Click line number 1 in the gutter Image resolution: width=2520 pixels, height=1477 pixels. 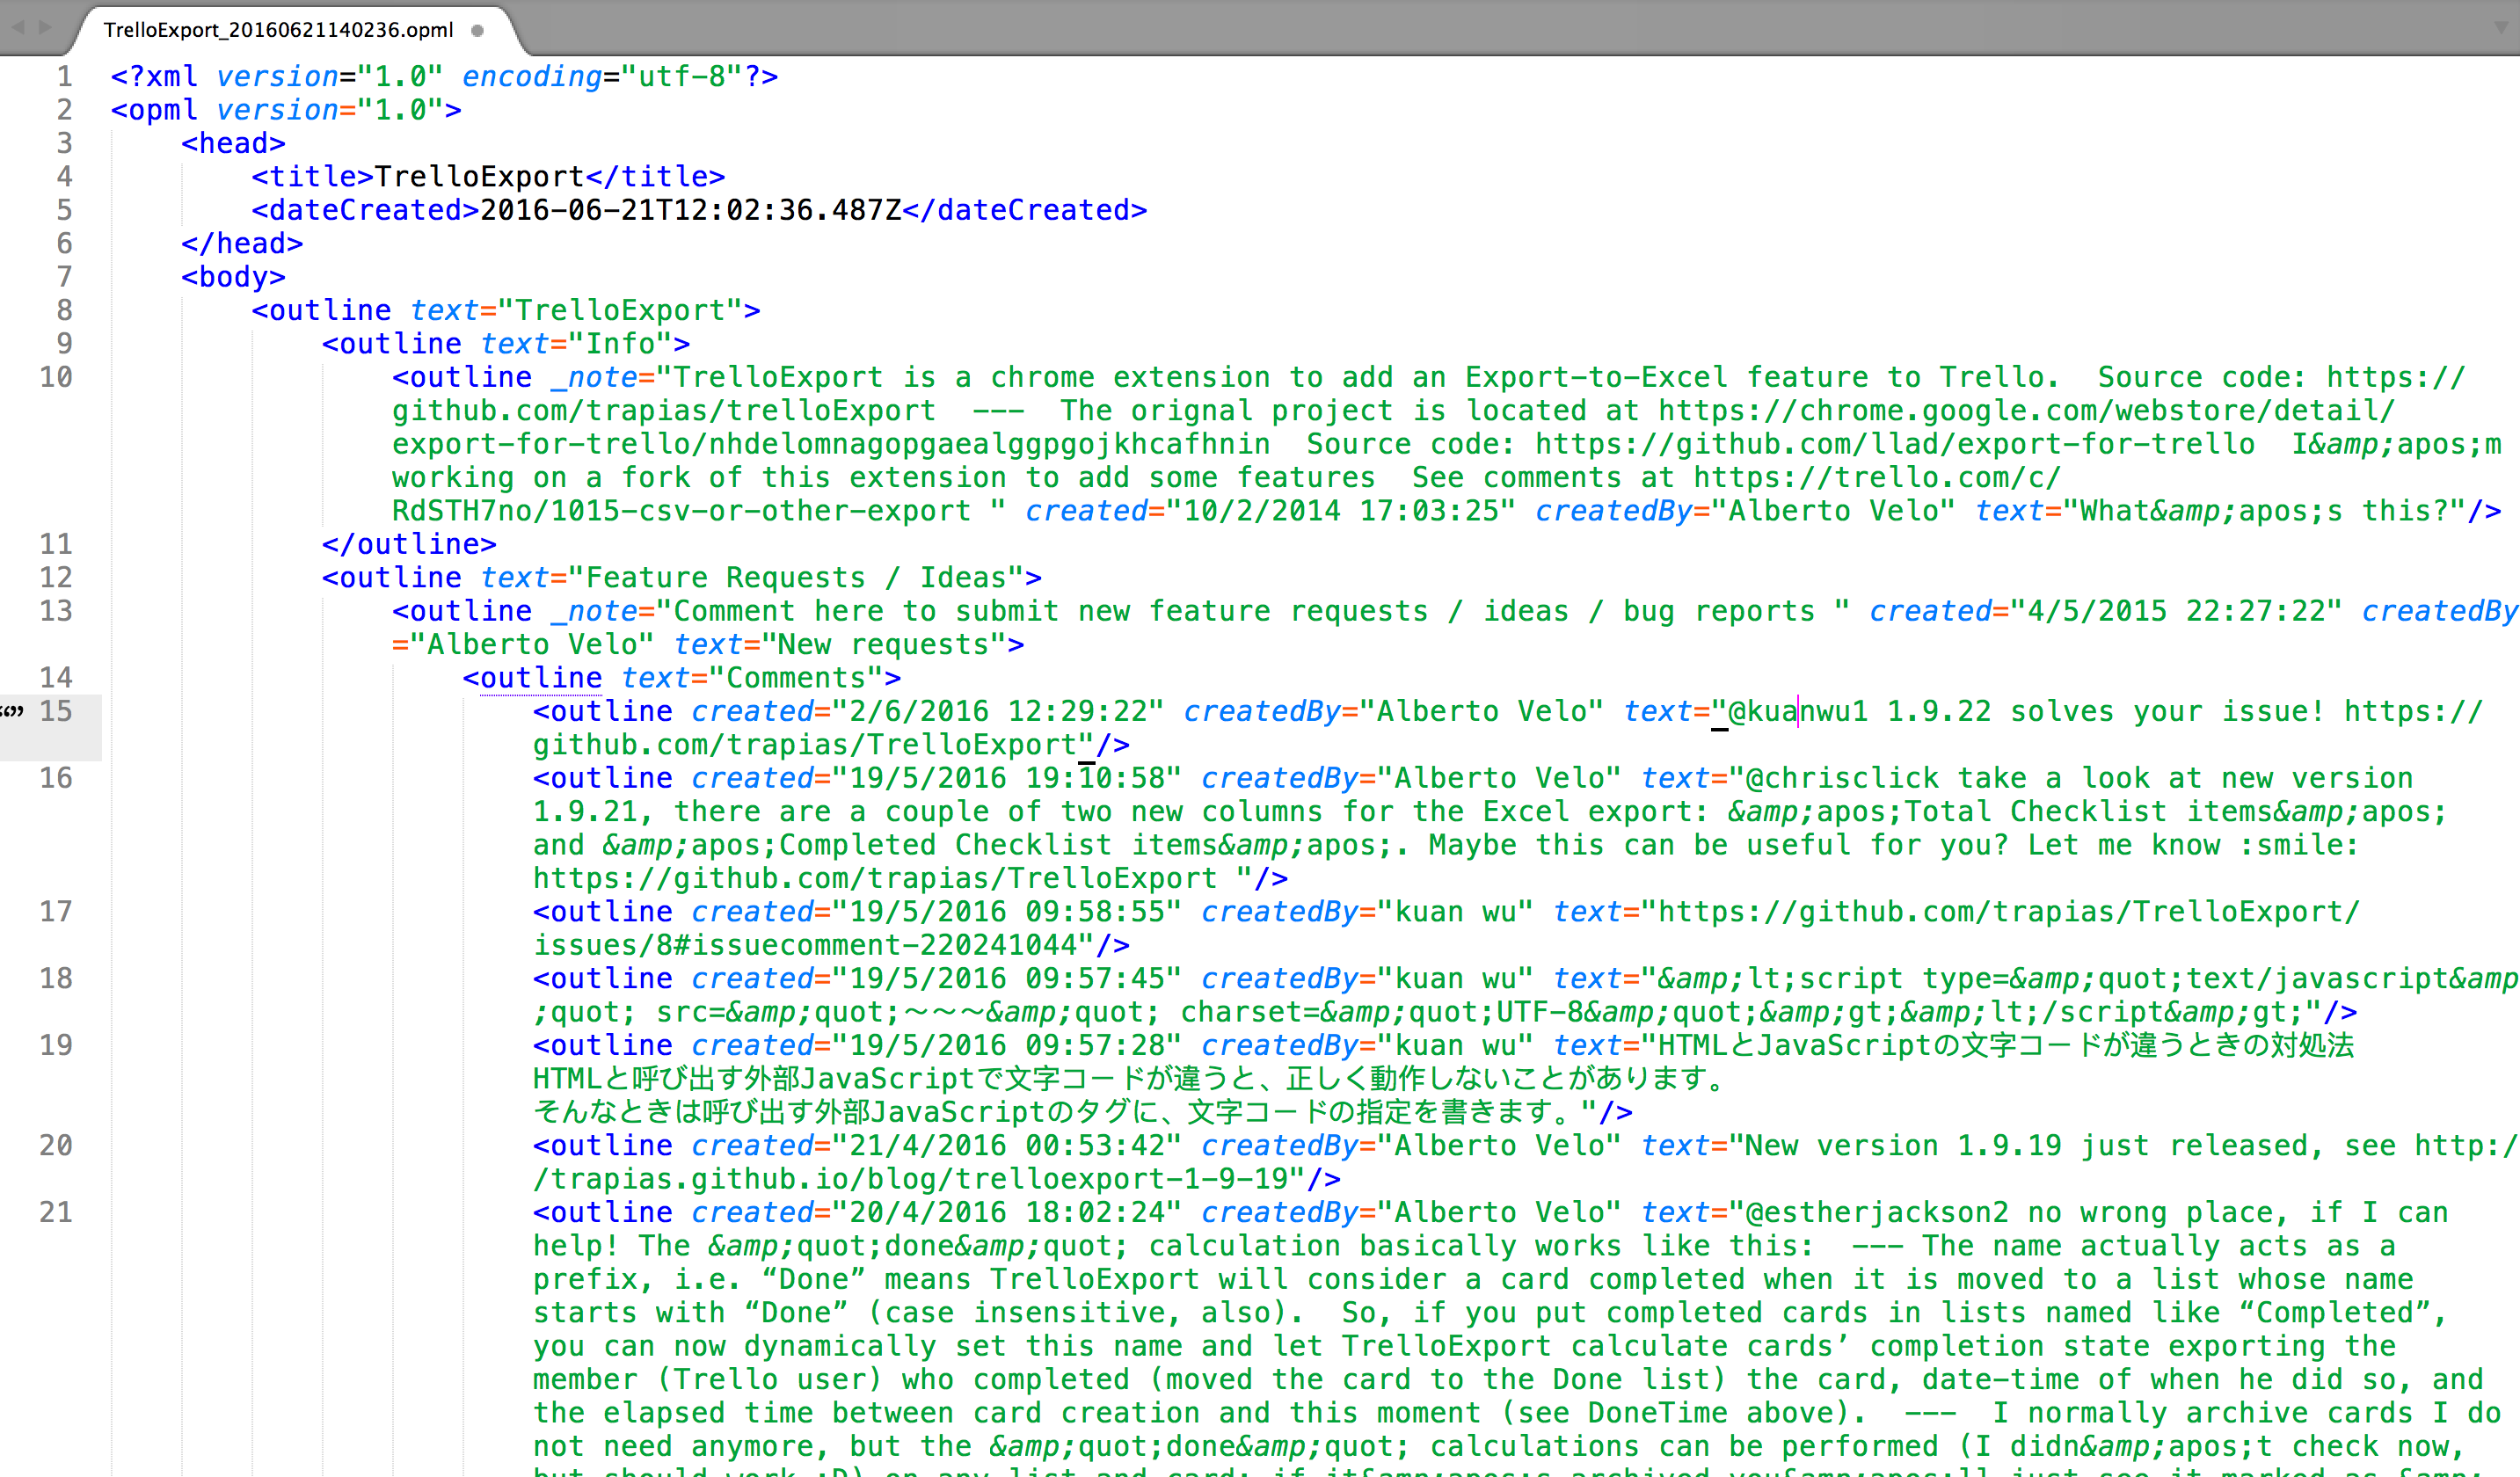coord(65,76)
